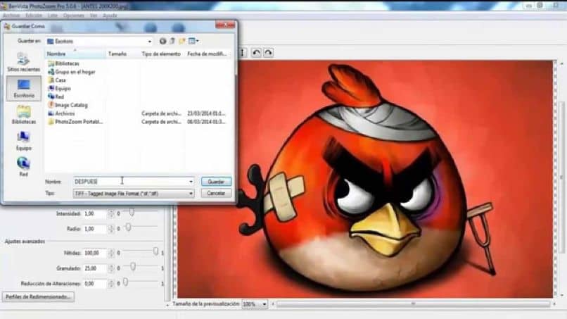Select the Archivos folder in file list
This screenshot has width=567, height=319.
point(61,113)
